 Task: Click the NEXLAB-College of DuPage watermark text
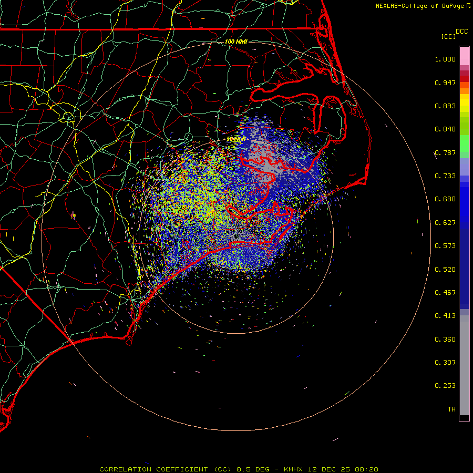tap(423, 6)
